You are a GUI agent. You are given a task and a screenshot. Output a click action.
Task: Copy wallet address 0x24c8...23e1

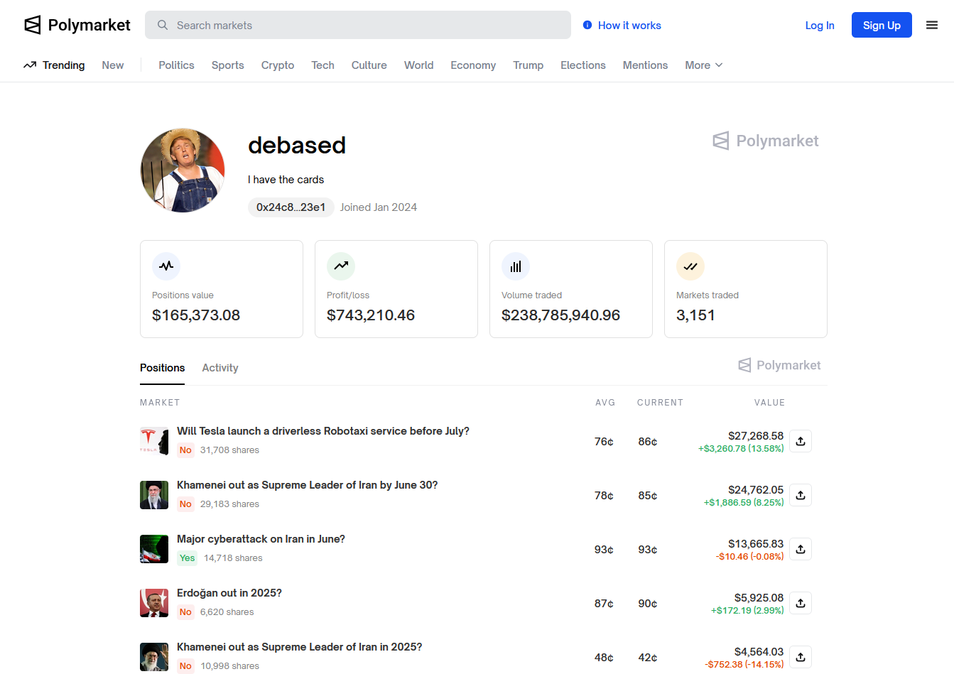pyautogui.click(x=291, y=207)
